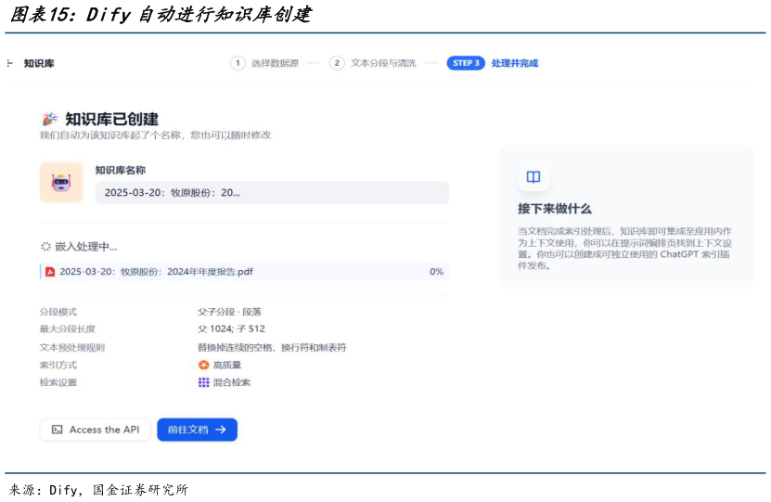Click the open book icon above 接下来做什么

coord(533,177)
